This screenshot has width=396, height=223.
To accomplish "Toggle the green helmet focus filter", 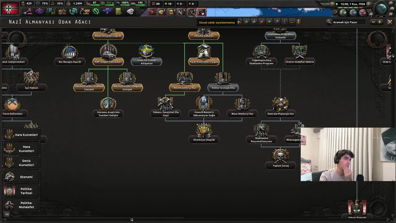I will click(269, 22).
